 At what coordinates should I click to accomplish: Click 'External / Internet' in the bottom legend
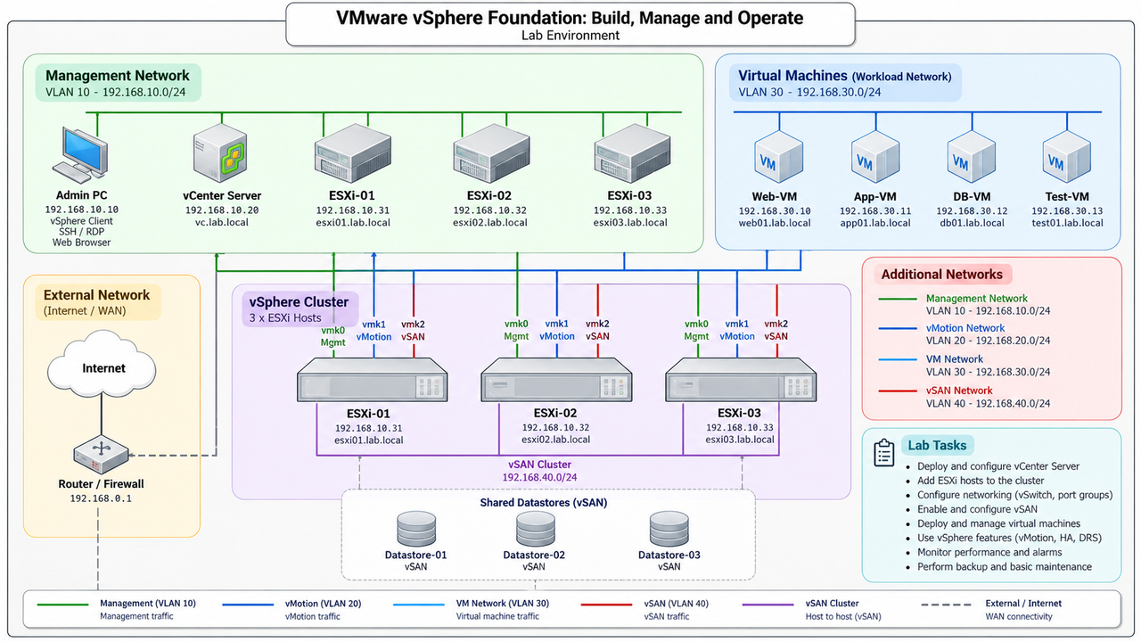(x=1024, y=604)
